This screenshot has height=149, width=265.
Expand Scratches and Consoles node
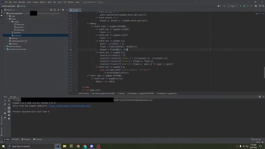point(5,49)
